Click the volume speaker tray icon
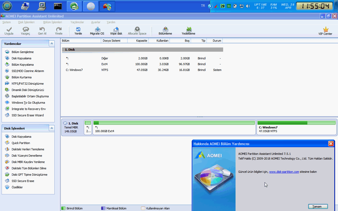The height and width of the screenshot is (211, 338). click(x=248, y=6)
